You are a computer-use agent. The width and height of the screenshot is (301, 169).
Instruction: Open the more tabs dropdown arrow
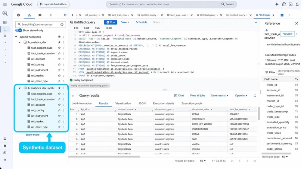pos(289,15)
